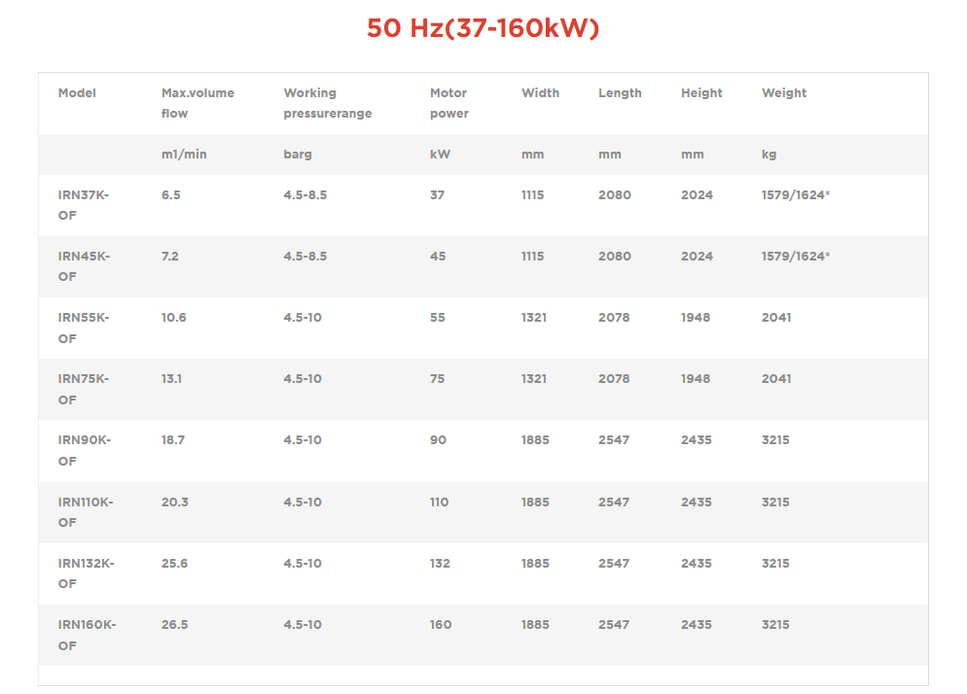The image size is (967, 694).
Task: Click the m1/min unit cell
Action: 184,155
